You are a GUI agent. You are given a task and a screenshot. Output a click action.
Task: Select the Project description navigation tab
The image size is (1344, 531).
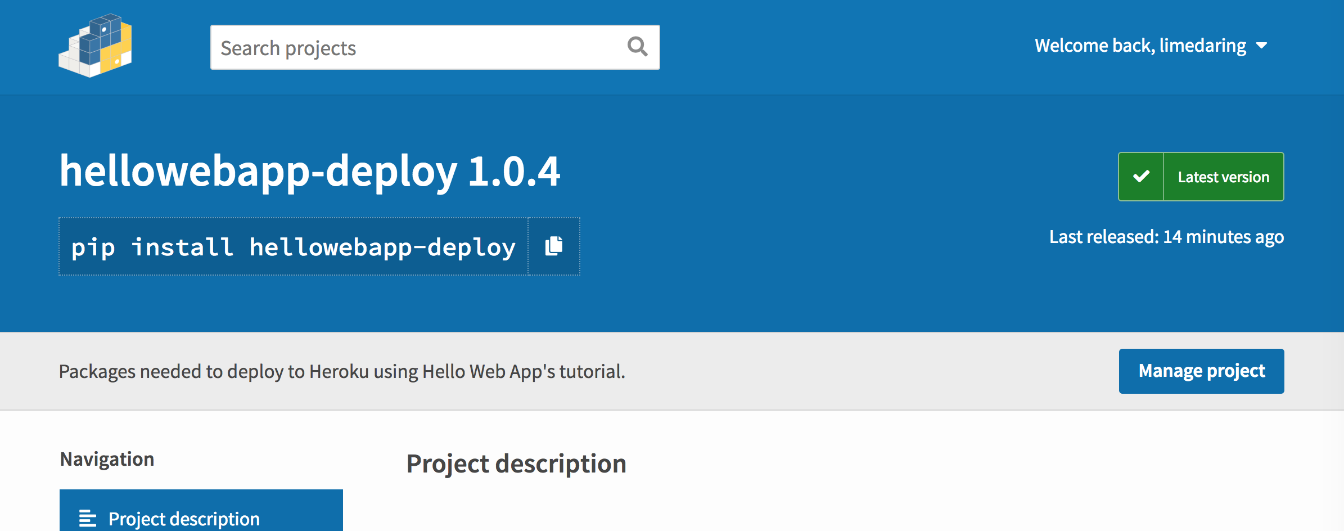pyautogui.click(x=201, y=511)
